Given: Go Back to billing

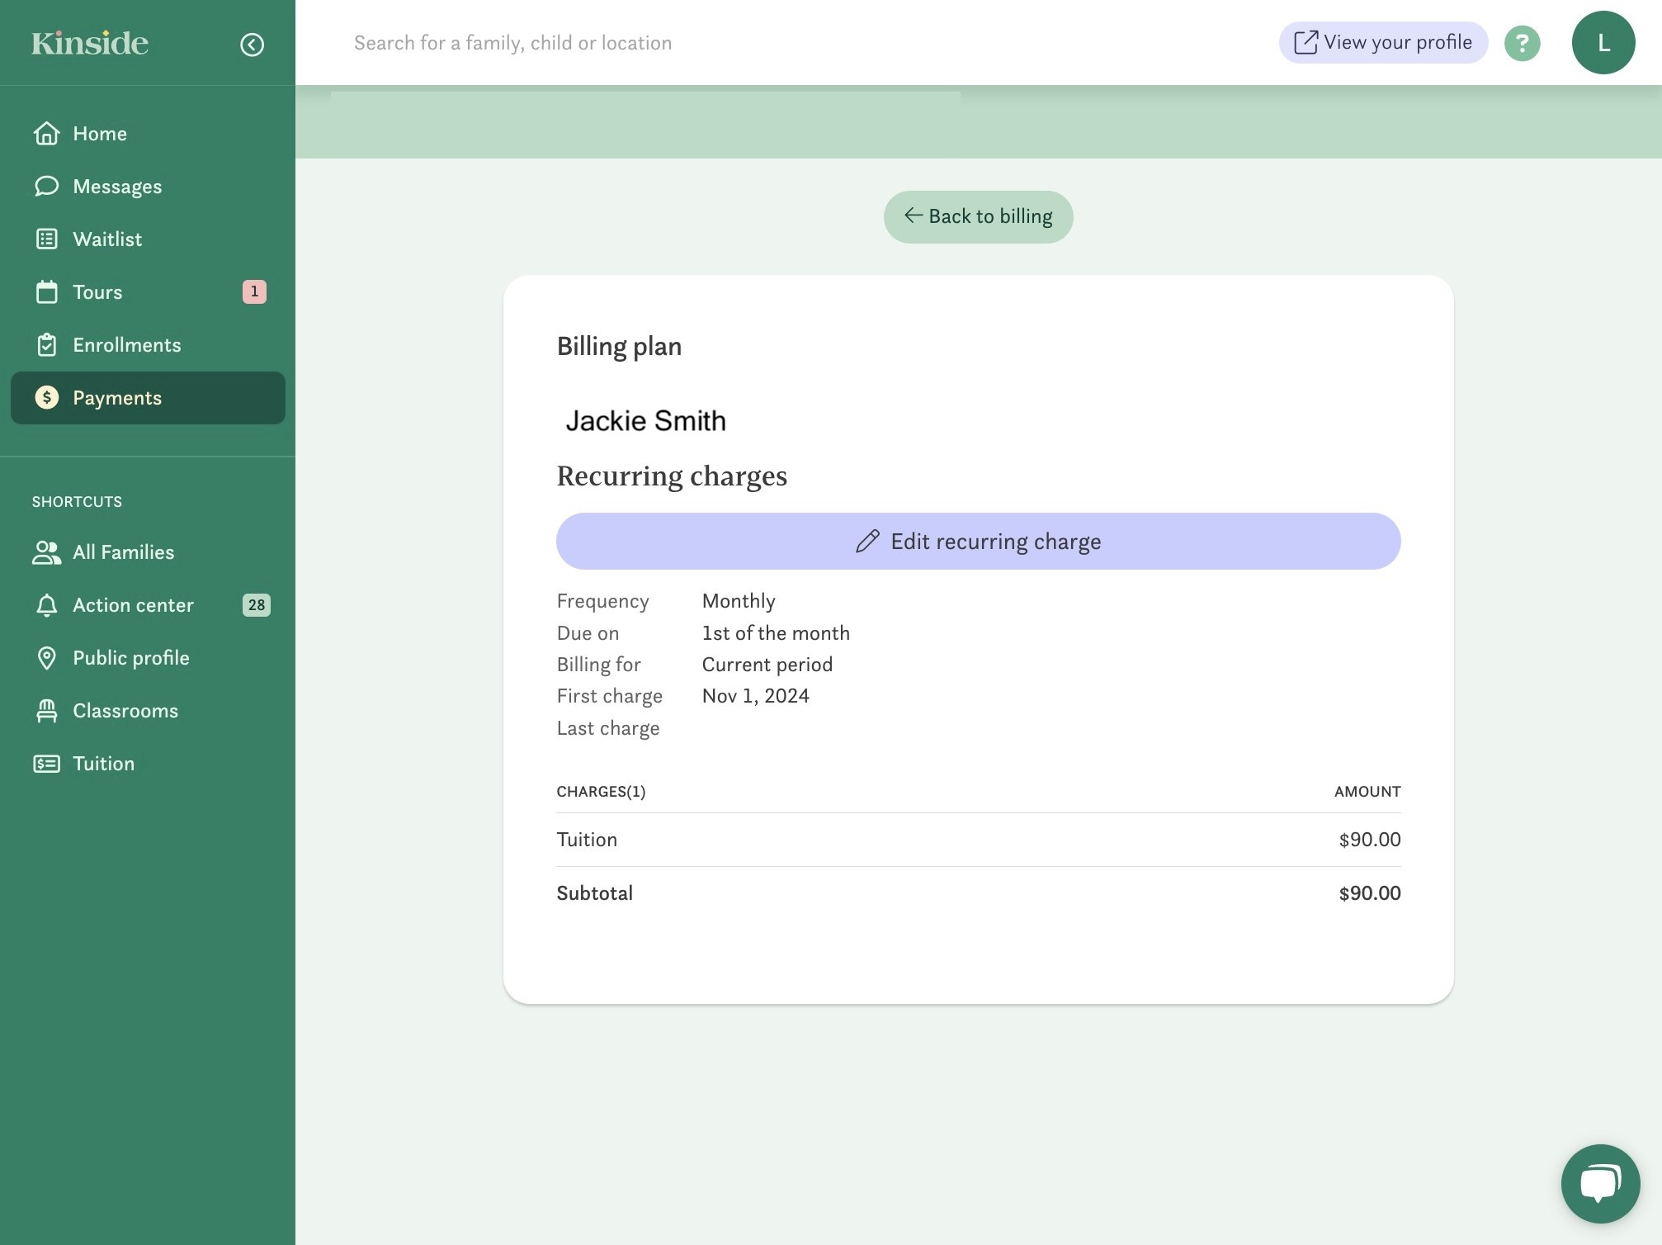Looking at the screenshot, I should [978, 217].
